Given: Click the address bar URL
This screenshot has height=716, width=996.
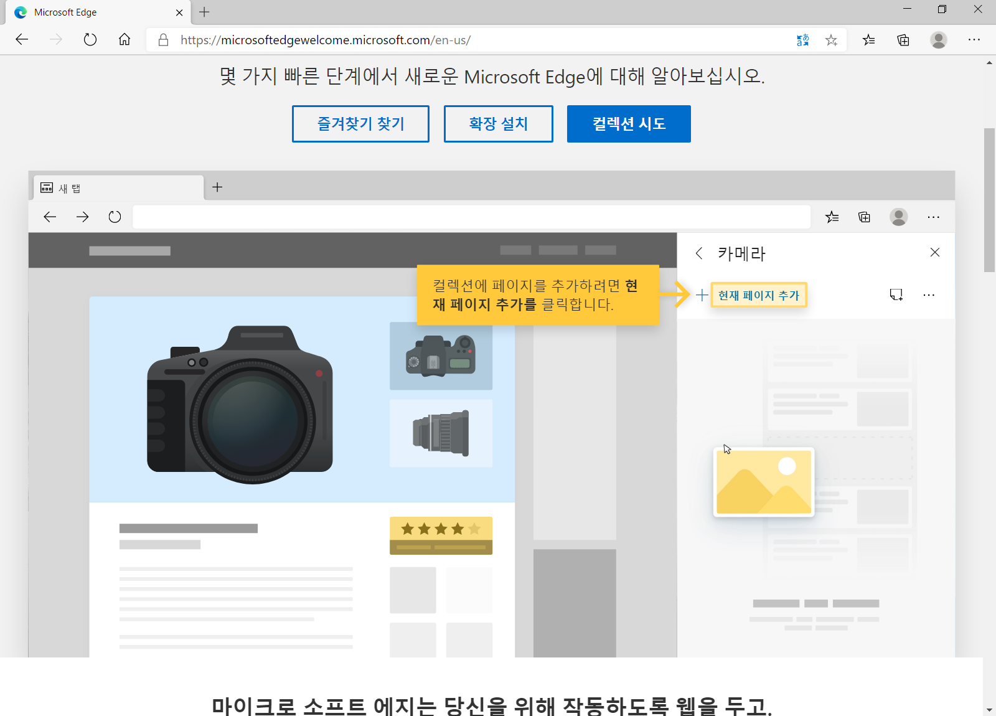Looking at the screenshot, I should [326, 40].
